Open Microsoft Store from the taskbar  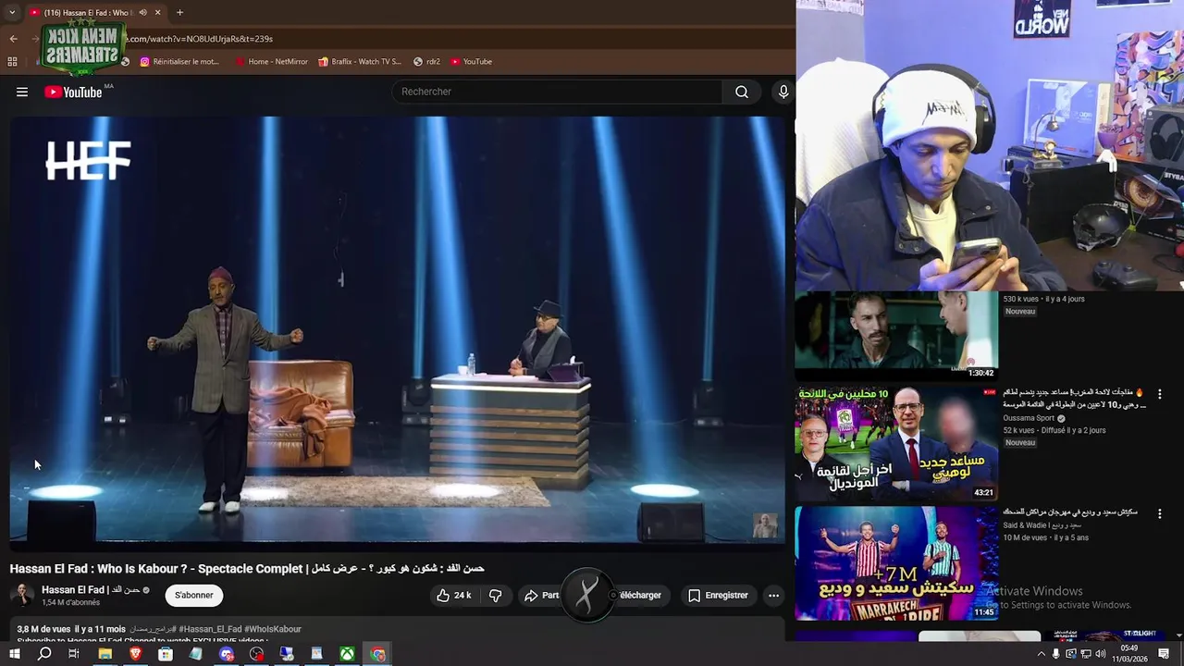(x=166, y=654)
